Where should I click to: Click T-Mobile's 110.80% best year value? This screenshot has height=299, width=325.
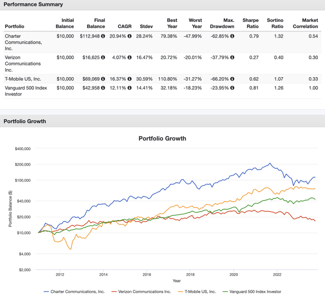[x=168, y=79]
